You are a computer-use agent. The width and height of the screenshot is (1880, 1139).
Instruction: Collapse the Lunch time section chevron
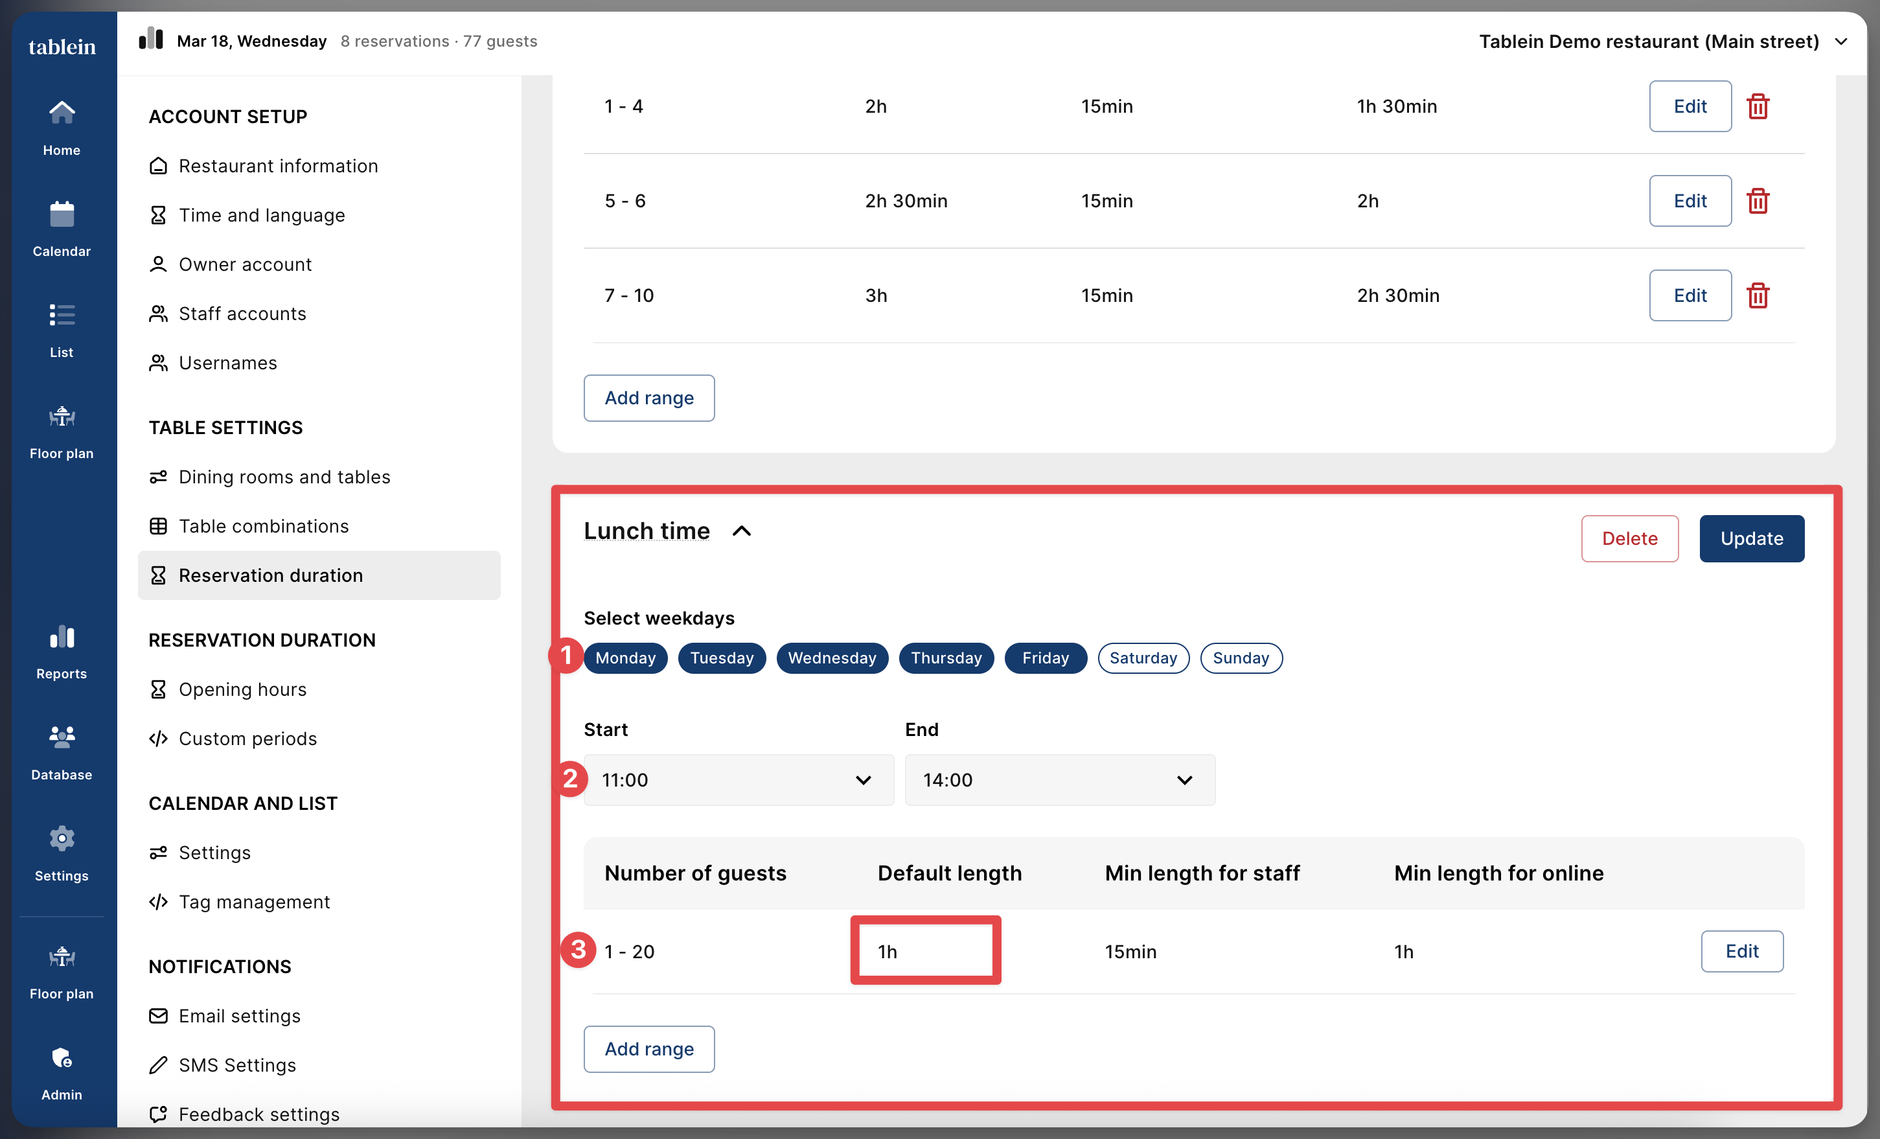[x=742, y=531]
